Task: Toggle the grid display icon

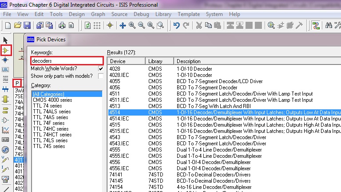Action: click(97, 25)
